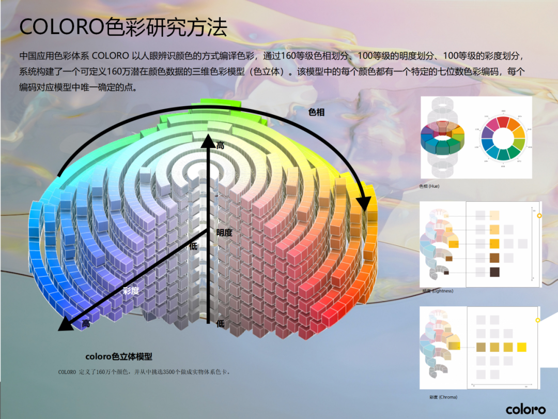Click the "色相 (Hue)" caption text
The height and width of the screenshot is (419, 558).
[429, 186]
